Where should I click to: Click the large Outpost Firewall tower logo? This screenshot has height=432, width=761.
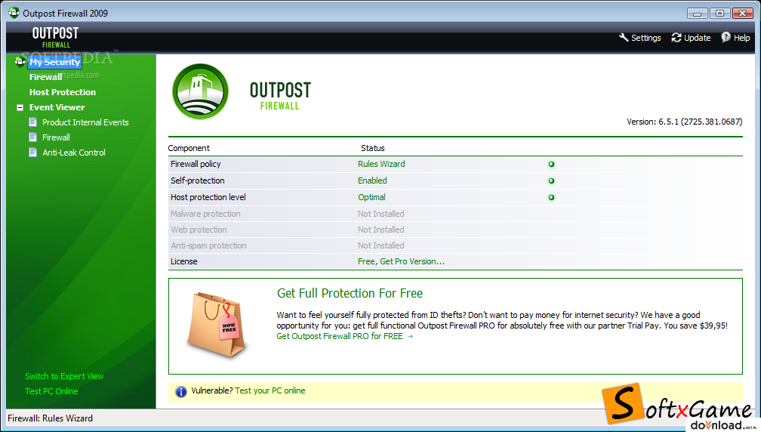(201, 91)
